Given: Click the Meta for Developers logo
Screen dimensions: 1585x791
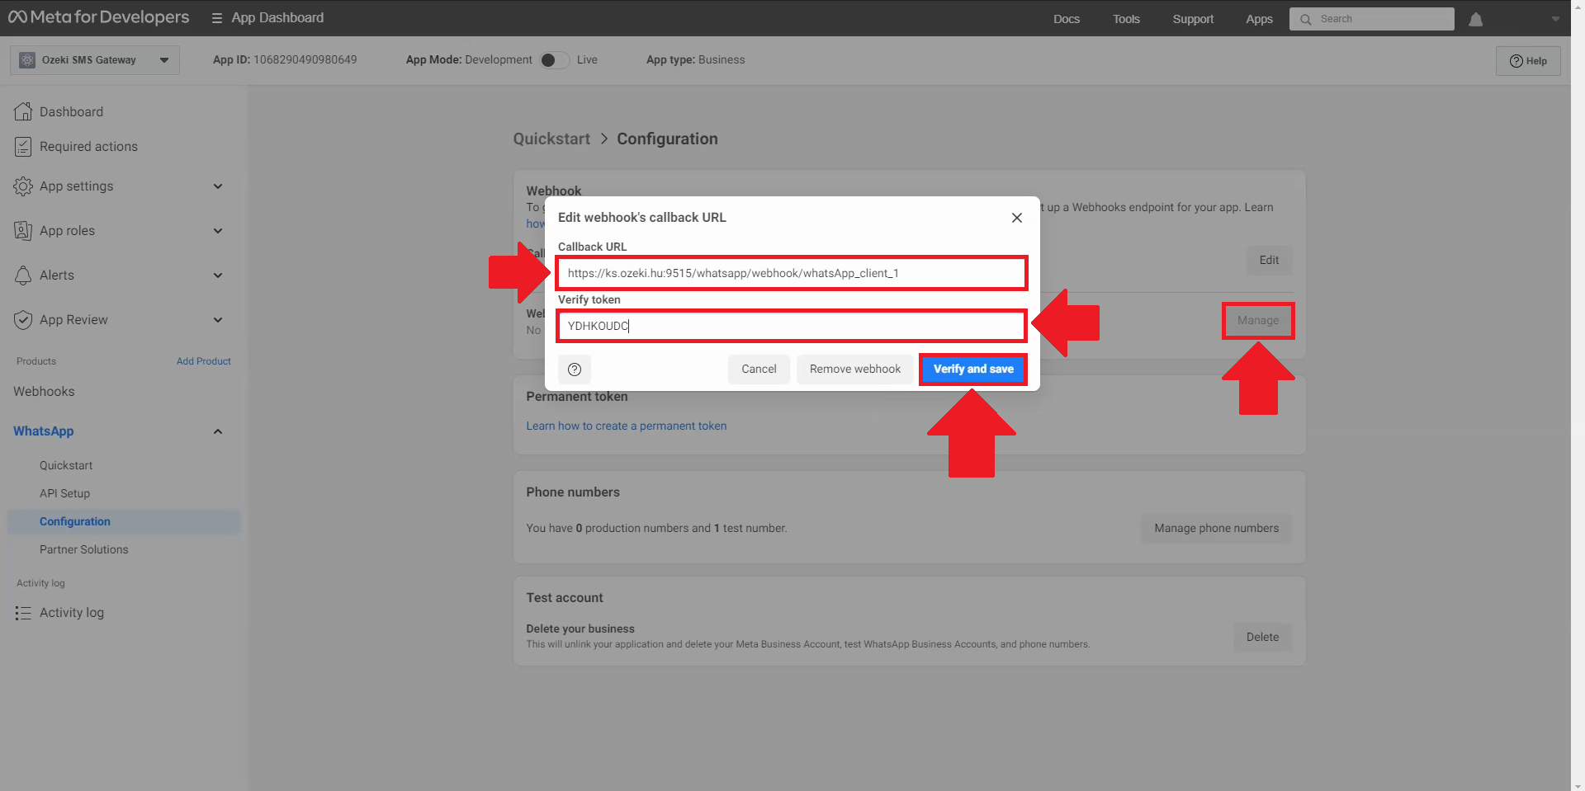Looking at the screenshot, I should pos(98,17).
